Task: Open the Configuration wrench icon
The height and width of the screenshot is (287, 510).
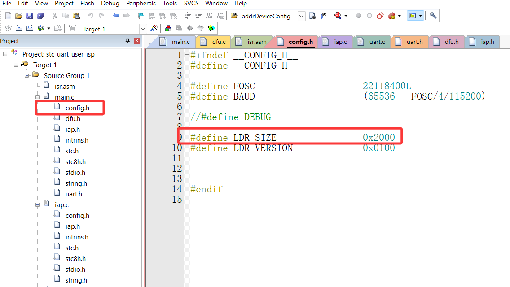Action: [x=433, y=15]
